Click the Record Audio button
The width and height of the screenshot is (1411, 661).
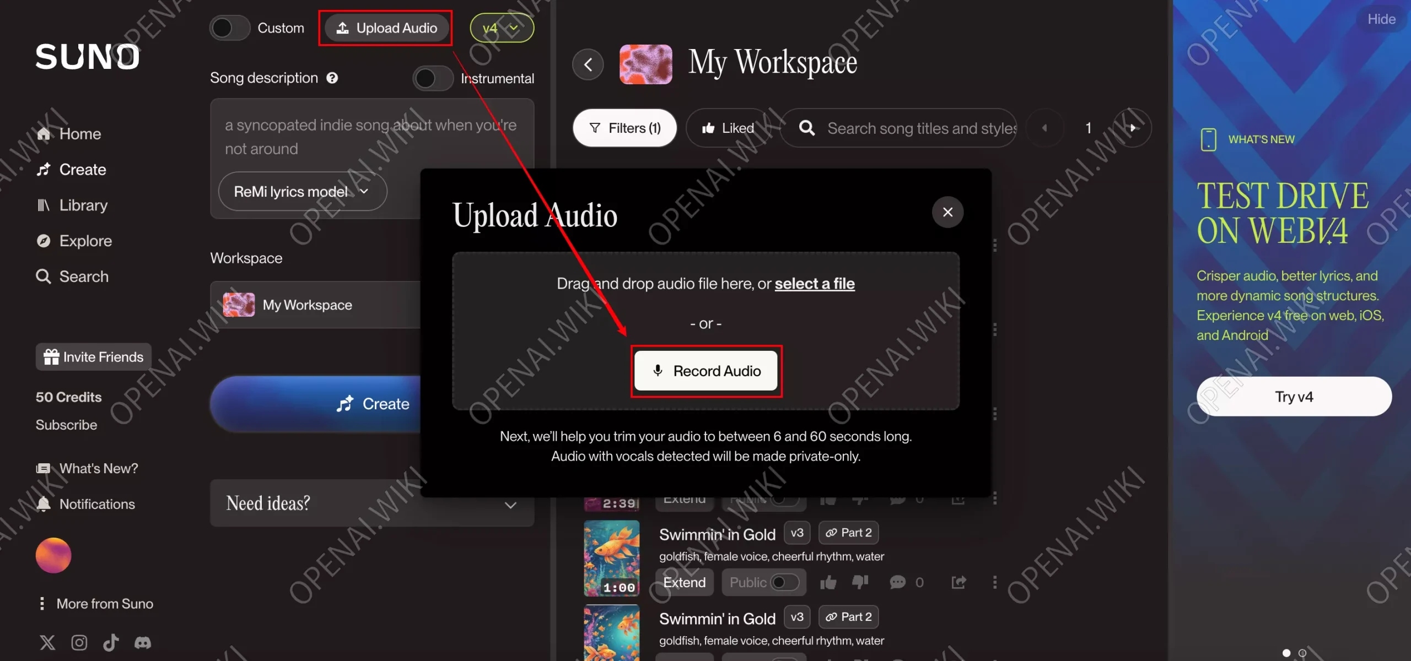(x=706, y=371)
